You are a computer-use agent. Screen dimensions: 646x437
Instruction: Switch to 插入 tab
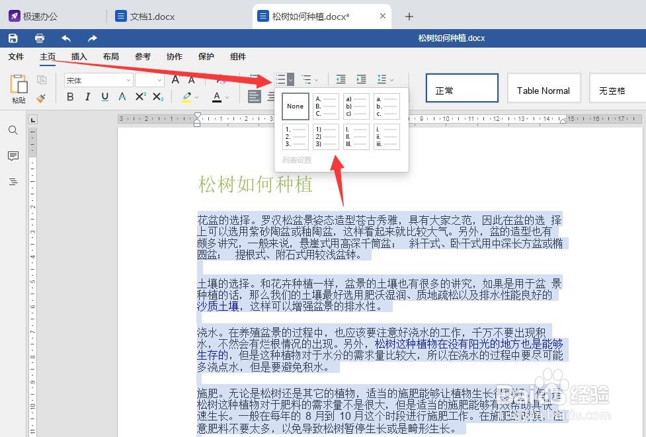click(x=79, y=57)
